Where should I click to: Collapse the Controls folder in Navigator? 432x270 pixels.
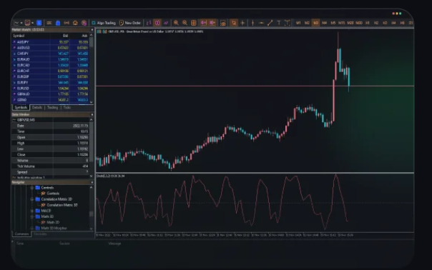[32, 188]
